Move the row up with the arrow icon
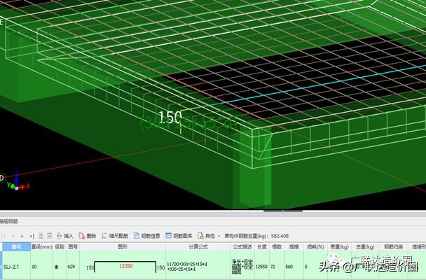The image size is (426, 280). [41, 236]
